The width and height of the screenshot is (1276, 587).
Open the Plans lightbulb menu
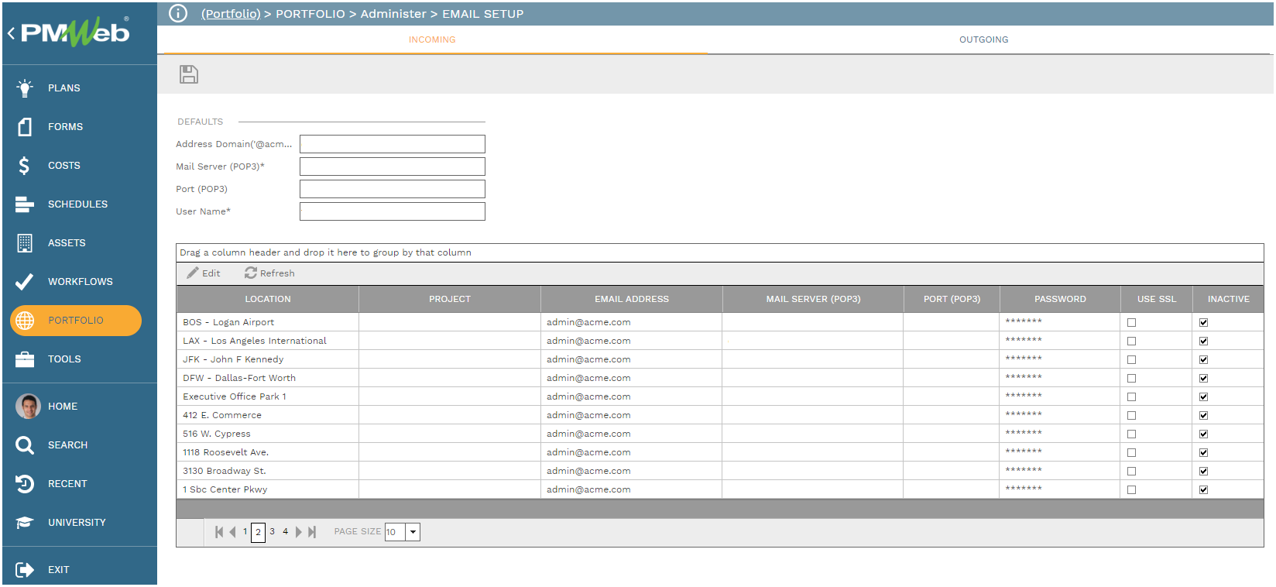[25, 88]
